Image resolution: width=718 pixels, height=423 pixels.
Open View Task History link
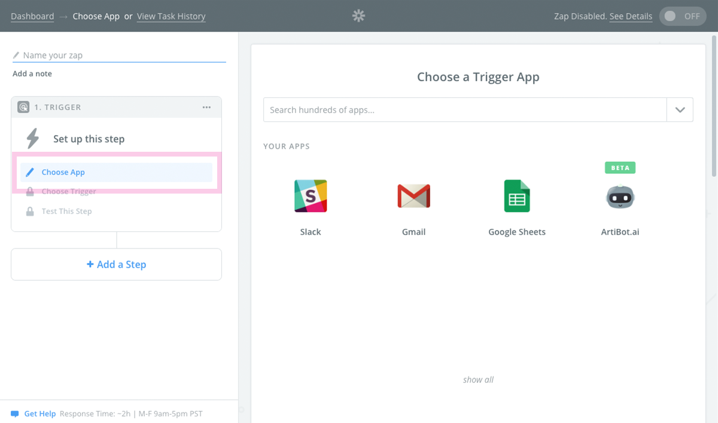pos(171,16)
